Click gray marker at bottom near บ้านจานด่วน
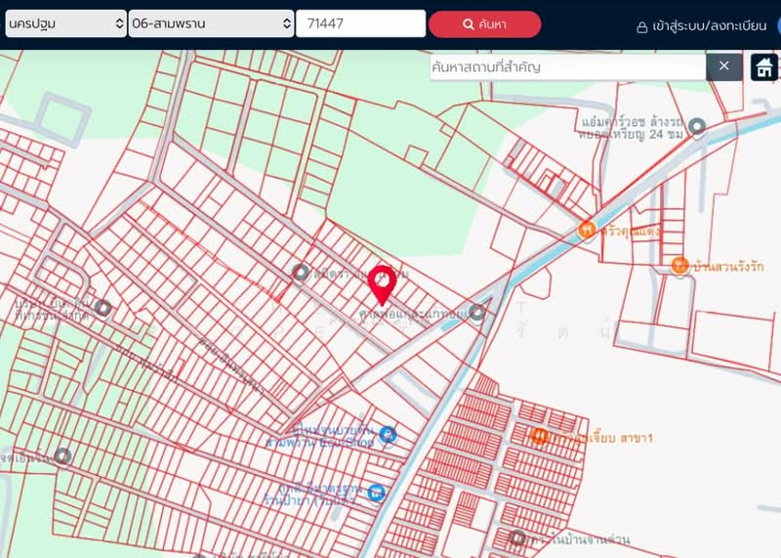This screenshot has width=781, height=558. [517, 538]
